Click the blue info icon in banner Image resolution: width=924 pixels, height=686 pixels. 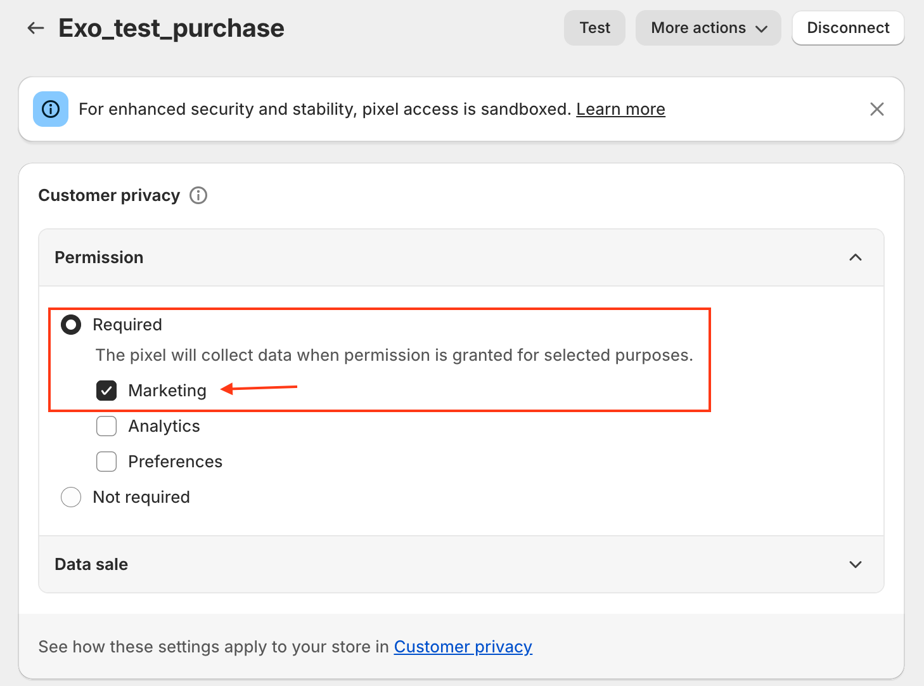(x=51, y=109)
